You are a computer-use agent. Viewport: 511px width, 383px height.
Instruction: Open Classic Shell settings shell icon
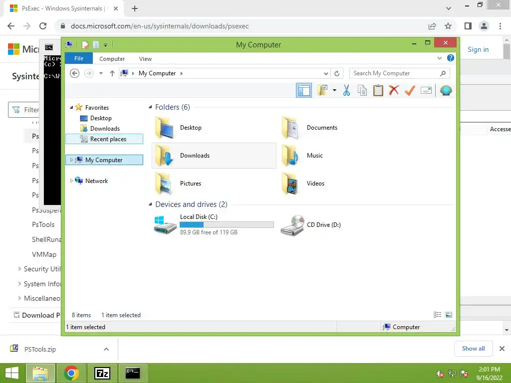[x=446, y=90]
